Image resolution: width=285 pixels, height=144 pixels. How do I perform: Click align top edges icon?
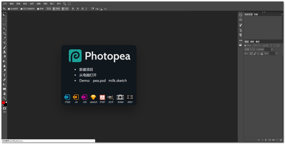coord(93,9)
